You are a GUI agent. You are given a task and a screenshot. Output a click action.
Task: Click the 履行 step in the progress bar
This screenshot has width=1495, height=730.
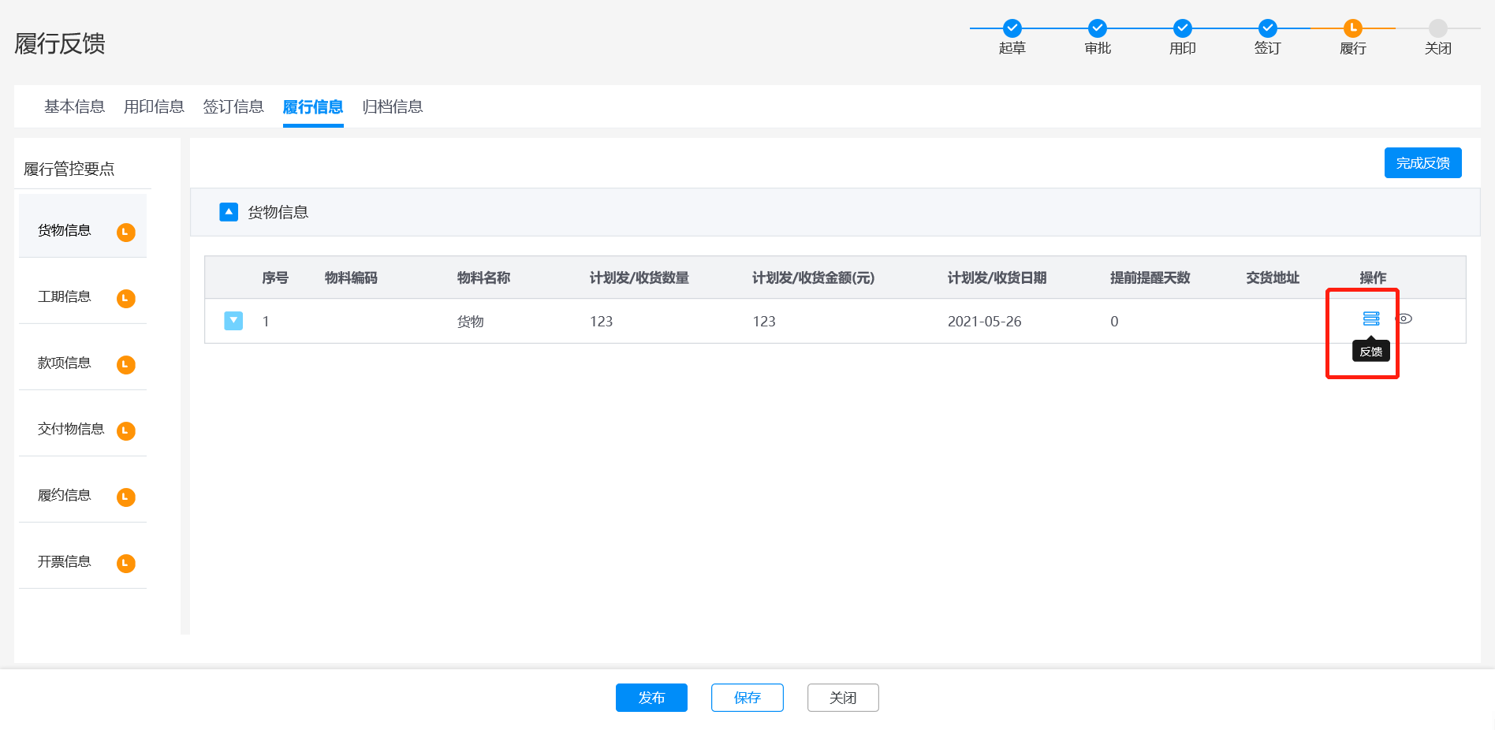[x=1352, y=28]
